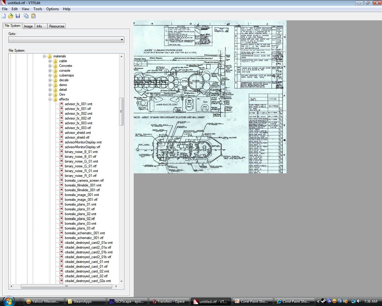Click the borealis_schematic_001.vmt file icon

coord(61,233)
